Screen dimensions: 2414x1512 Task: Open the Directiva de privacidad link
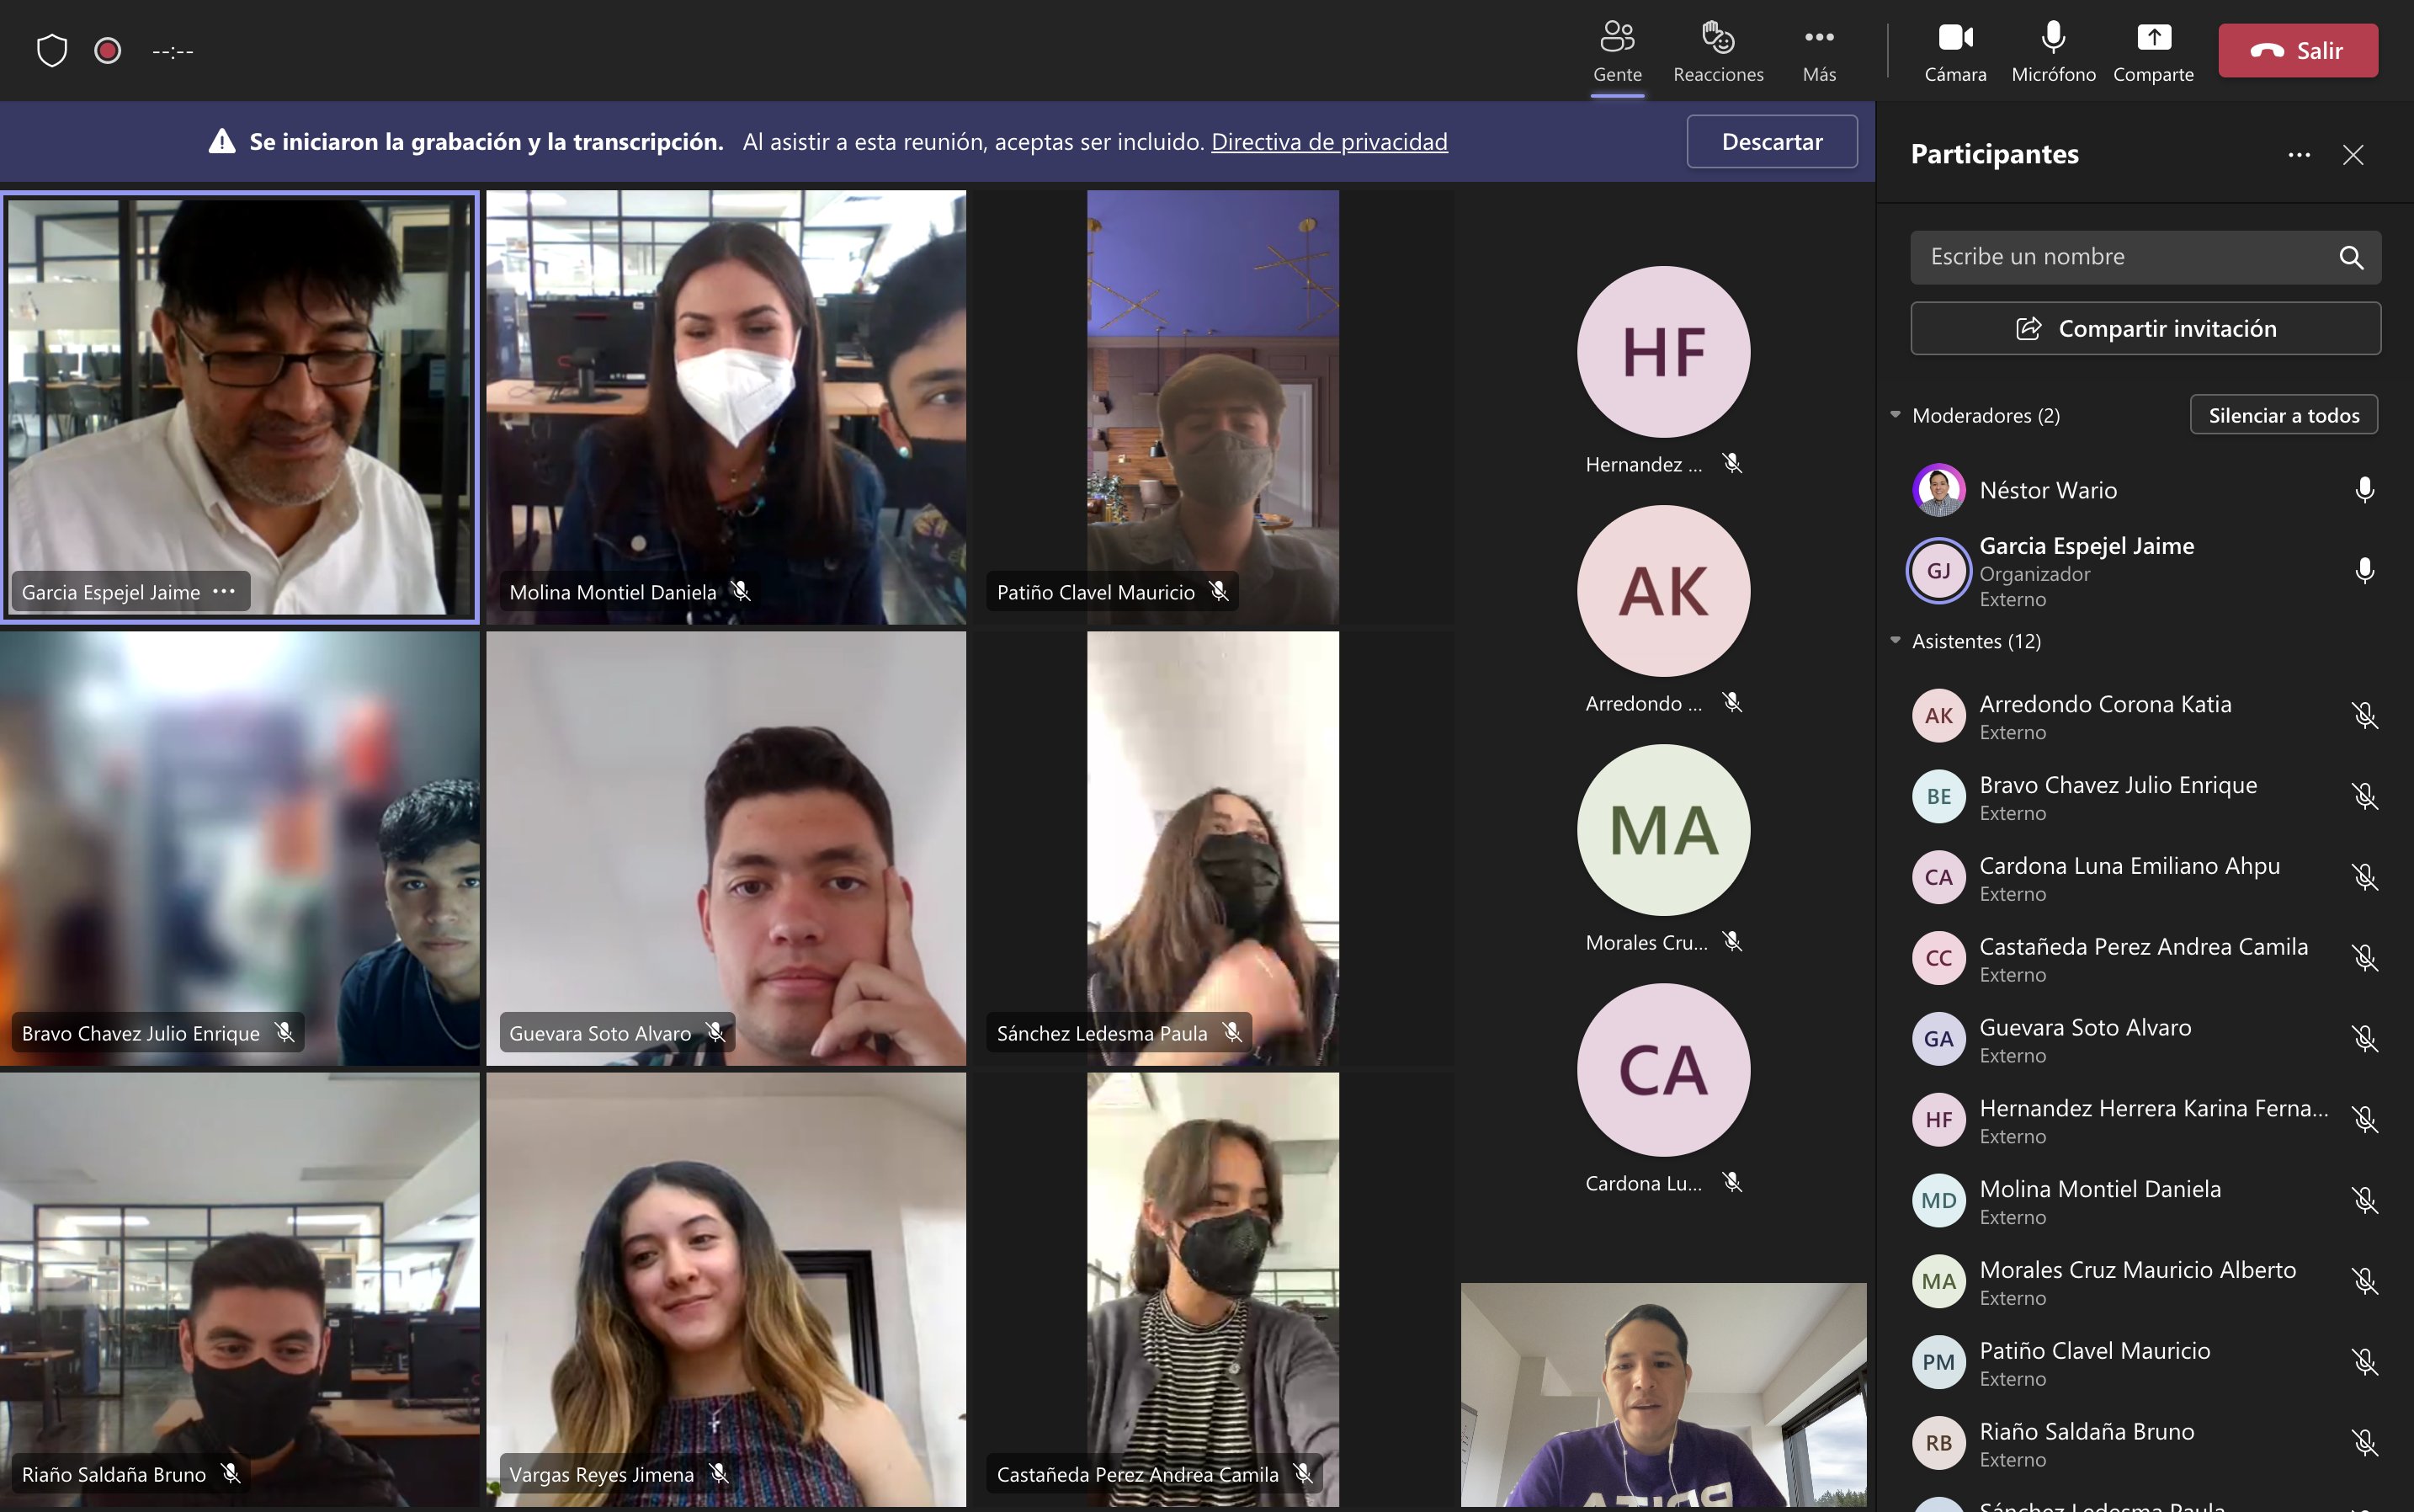click(x=1328, y=142)
